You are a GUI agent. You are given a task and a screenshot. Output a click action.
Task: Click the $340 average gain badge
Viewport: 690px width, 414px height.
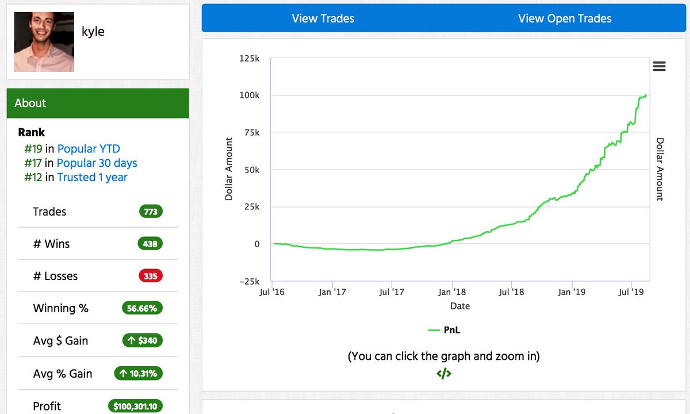point(143,340)
